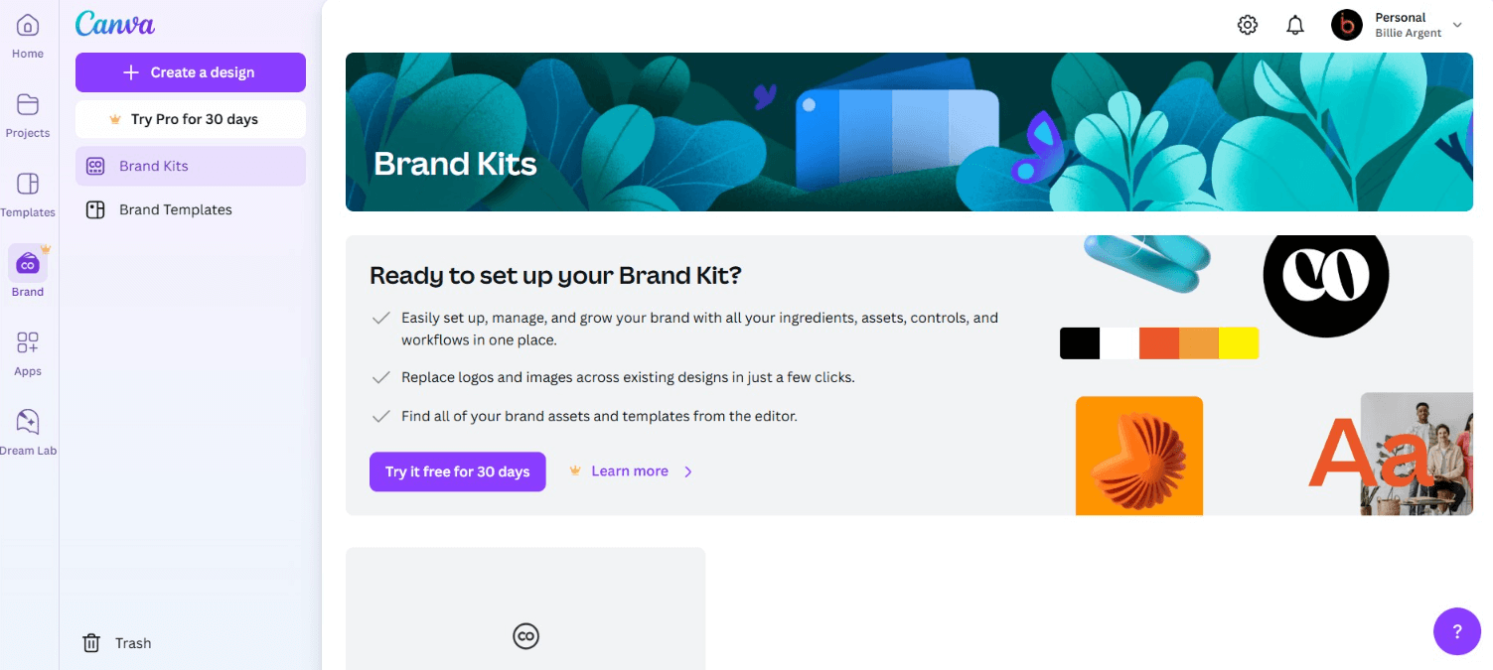Launch the Dream Lab sidebar icon
Image resolution: width=1493 pixels, height=670 pixels.
[28, 423]
